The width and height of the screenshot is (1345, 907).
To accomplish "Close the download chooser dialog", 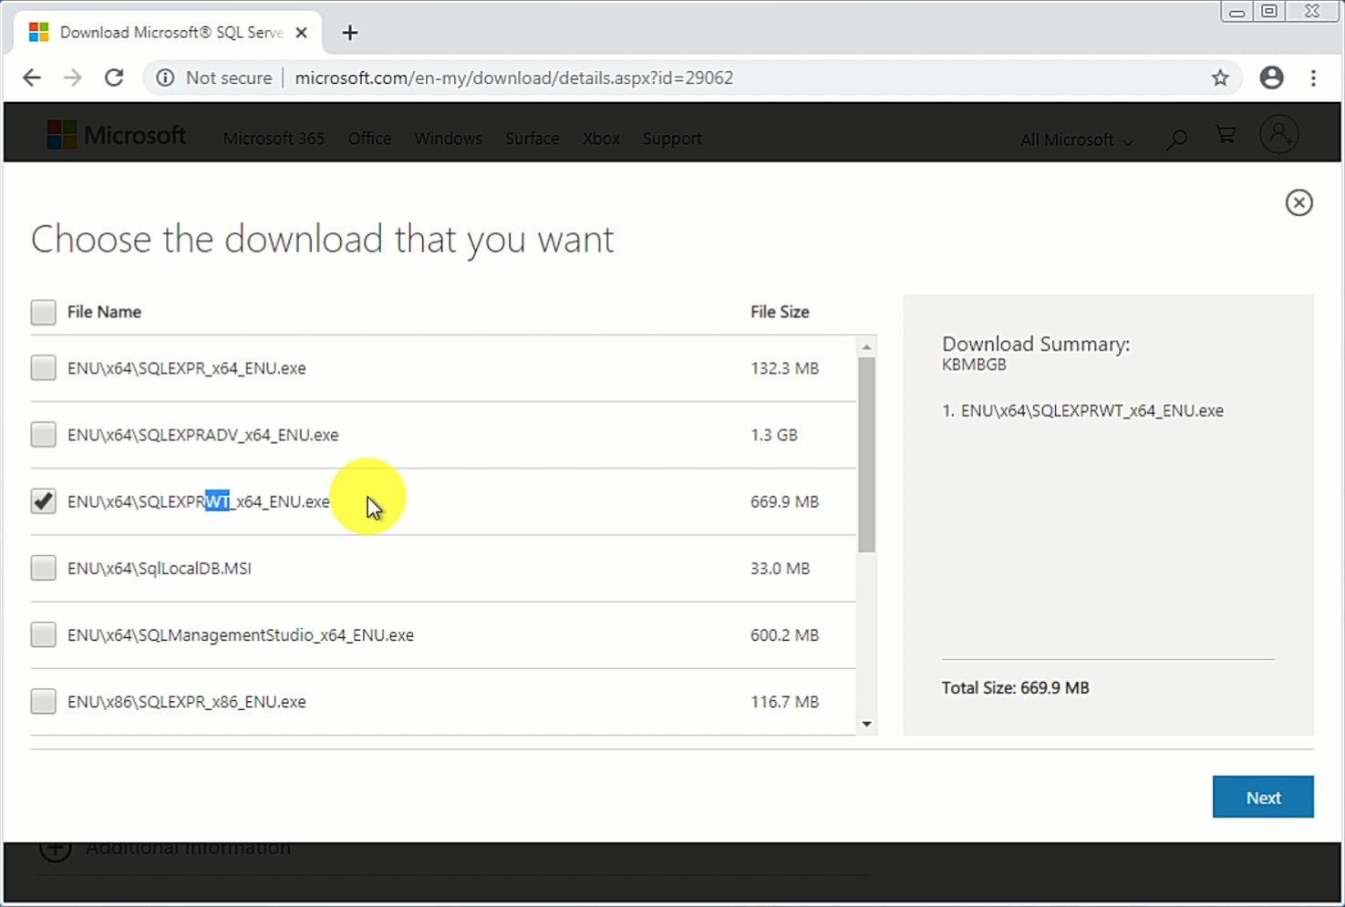I will coord(1298,202).
